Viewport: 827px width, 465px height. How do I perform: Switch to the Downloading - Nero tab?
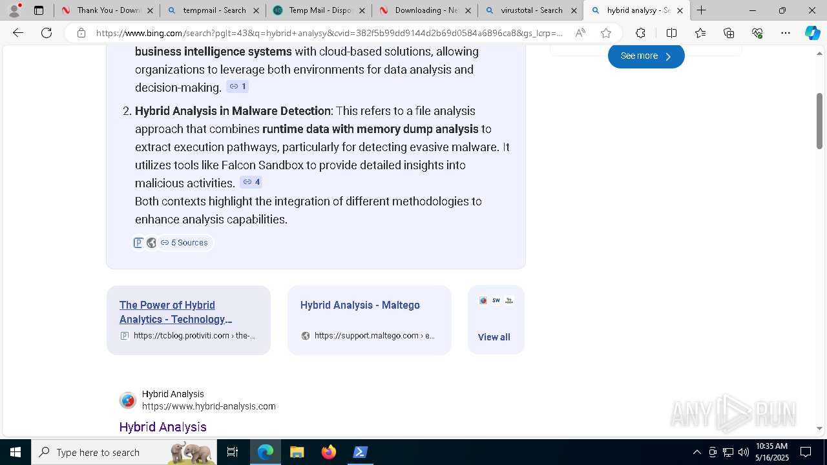[426, 10]
